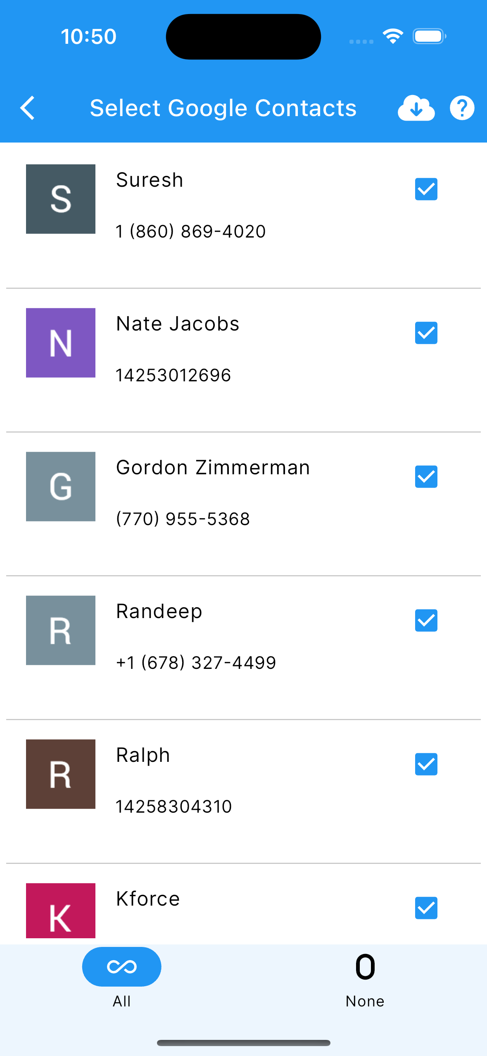Uncheck the Nate Jacobs checkbox
The width and height of the screenshot is (487, 1056).
click(426, 333)
